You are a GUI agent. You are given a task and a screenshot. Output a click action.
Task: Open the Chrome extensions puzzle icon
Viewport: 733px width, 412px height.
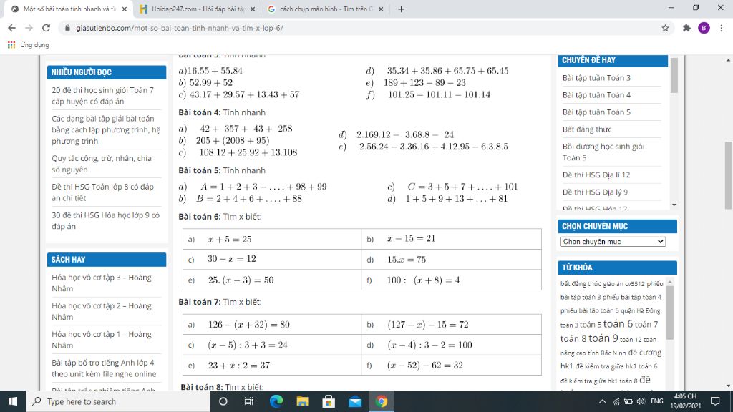pyautogui.click(x=686, y=28)
